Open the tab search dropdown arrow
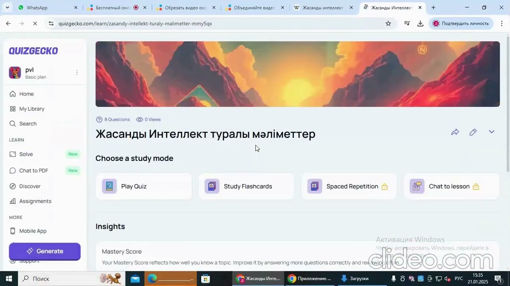Screen dimensions: 510x286 pos(7,8)
